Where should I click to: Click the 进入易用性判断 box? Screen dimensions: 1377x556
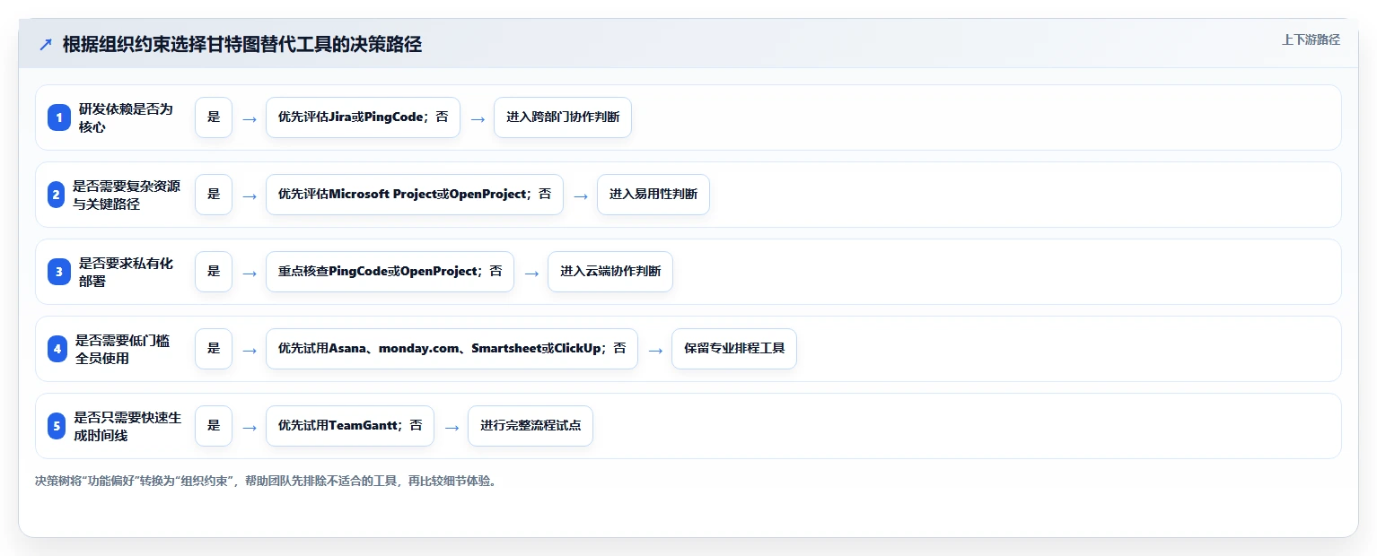(x=653, y=195)
